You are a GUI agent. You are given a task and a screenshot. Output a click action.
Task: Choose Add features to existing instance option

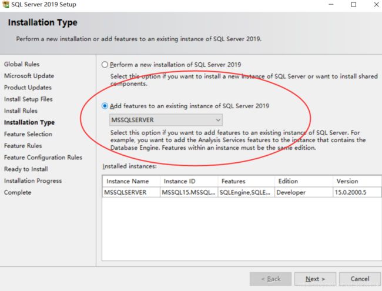click(105, 106)
